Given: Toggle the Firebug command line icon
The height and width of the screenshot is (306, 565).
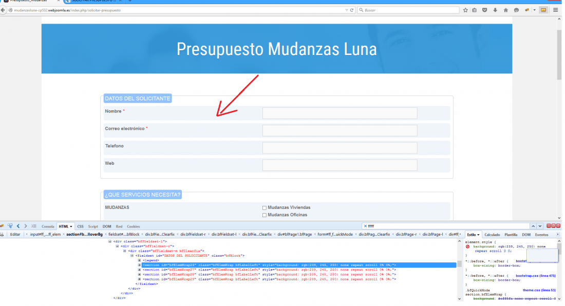Looking at the screenshot, I should tap(34, 226).
